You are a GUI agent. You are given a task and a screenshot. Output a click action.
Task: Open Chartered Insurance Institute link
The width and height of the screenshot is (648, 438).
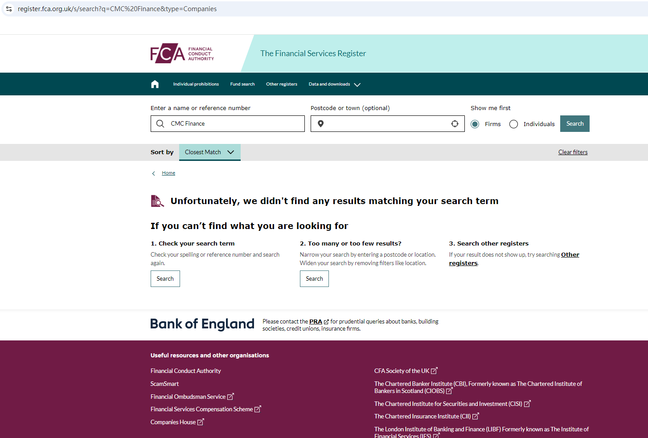(x=427, y=416)
